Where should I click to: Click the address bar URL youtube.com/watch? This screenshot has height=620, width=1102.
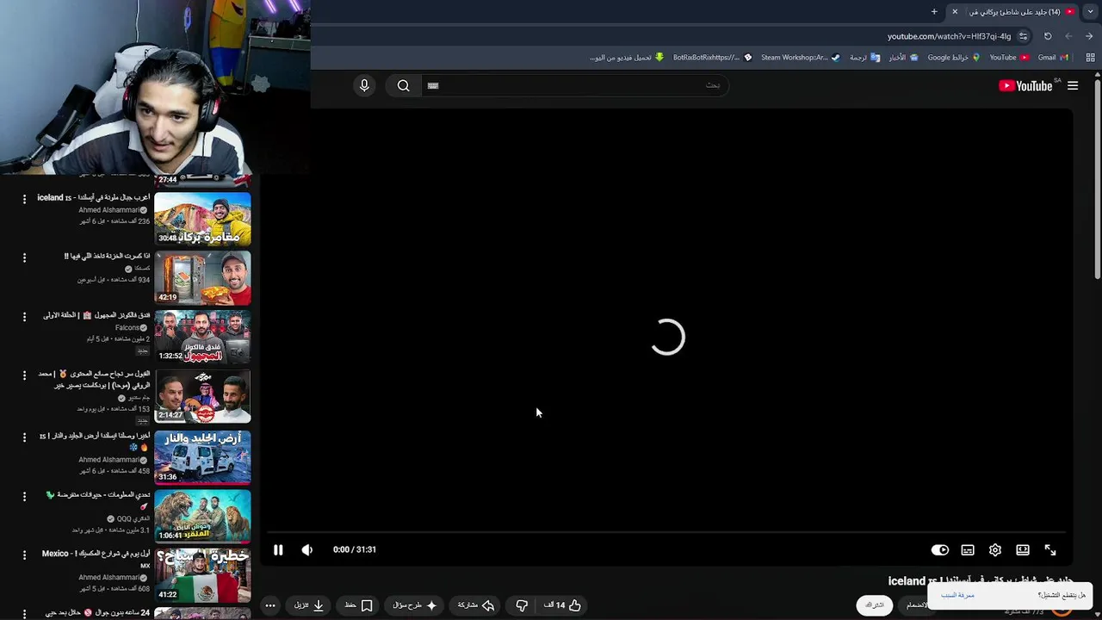(x=949, y=36)
